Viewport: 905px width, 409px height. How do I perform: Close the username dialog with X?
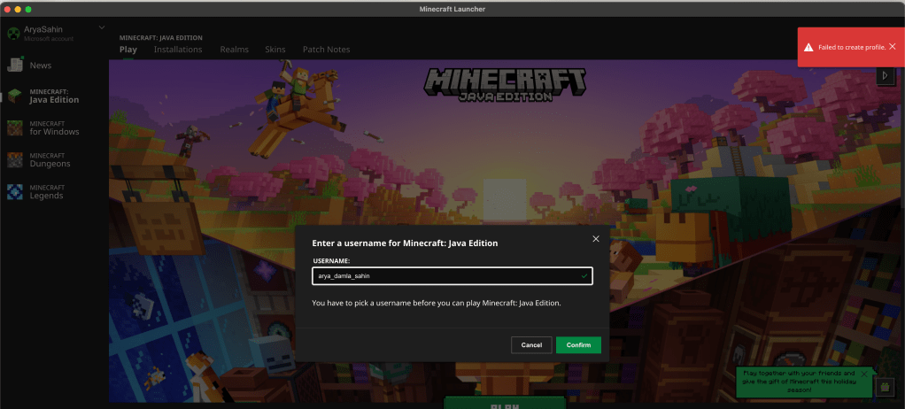(x=596, y=239)
